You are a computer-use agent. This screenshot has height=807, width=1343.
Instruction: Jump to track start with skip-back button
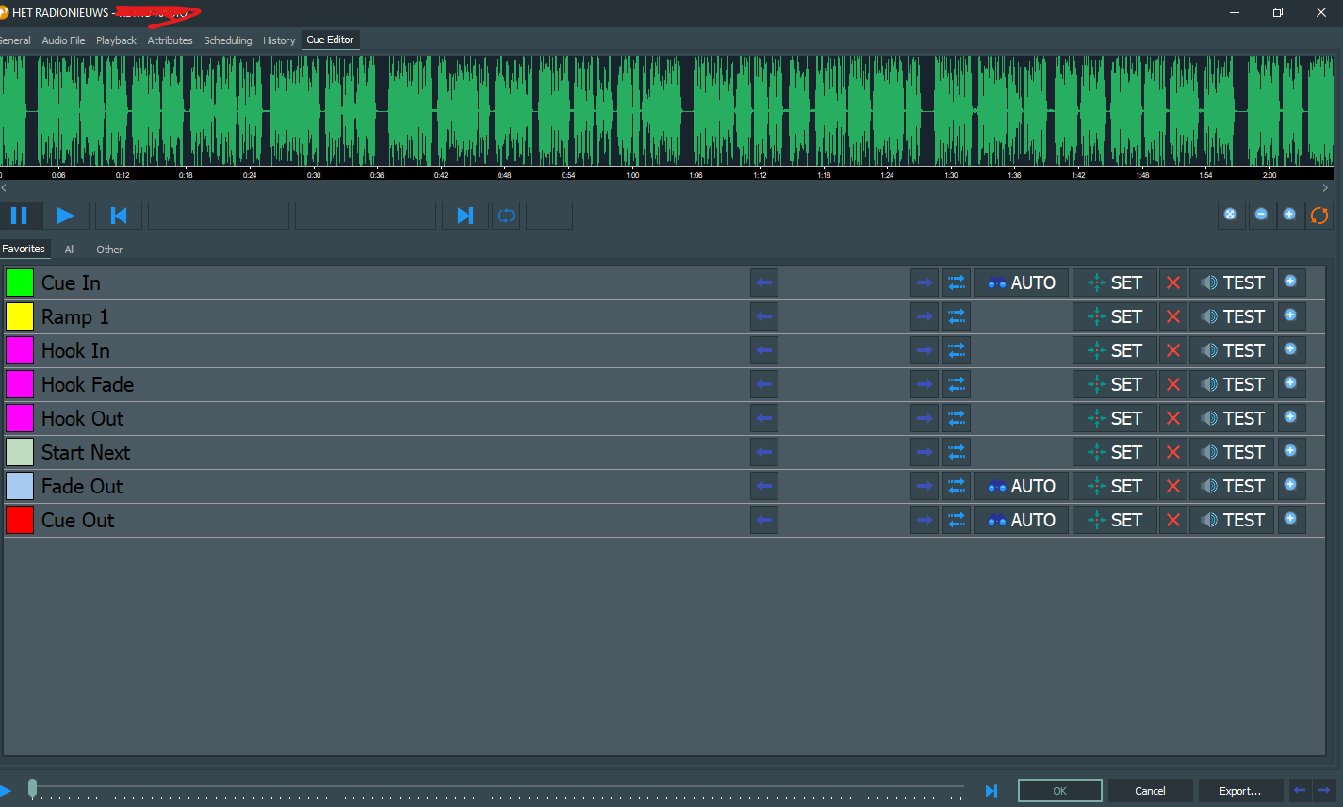119,216
